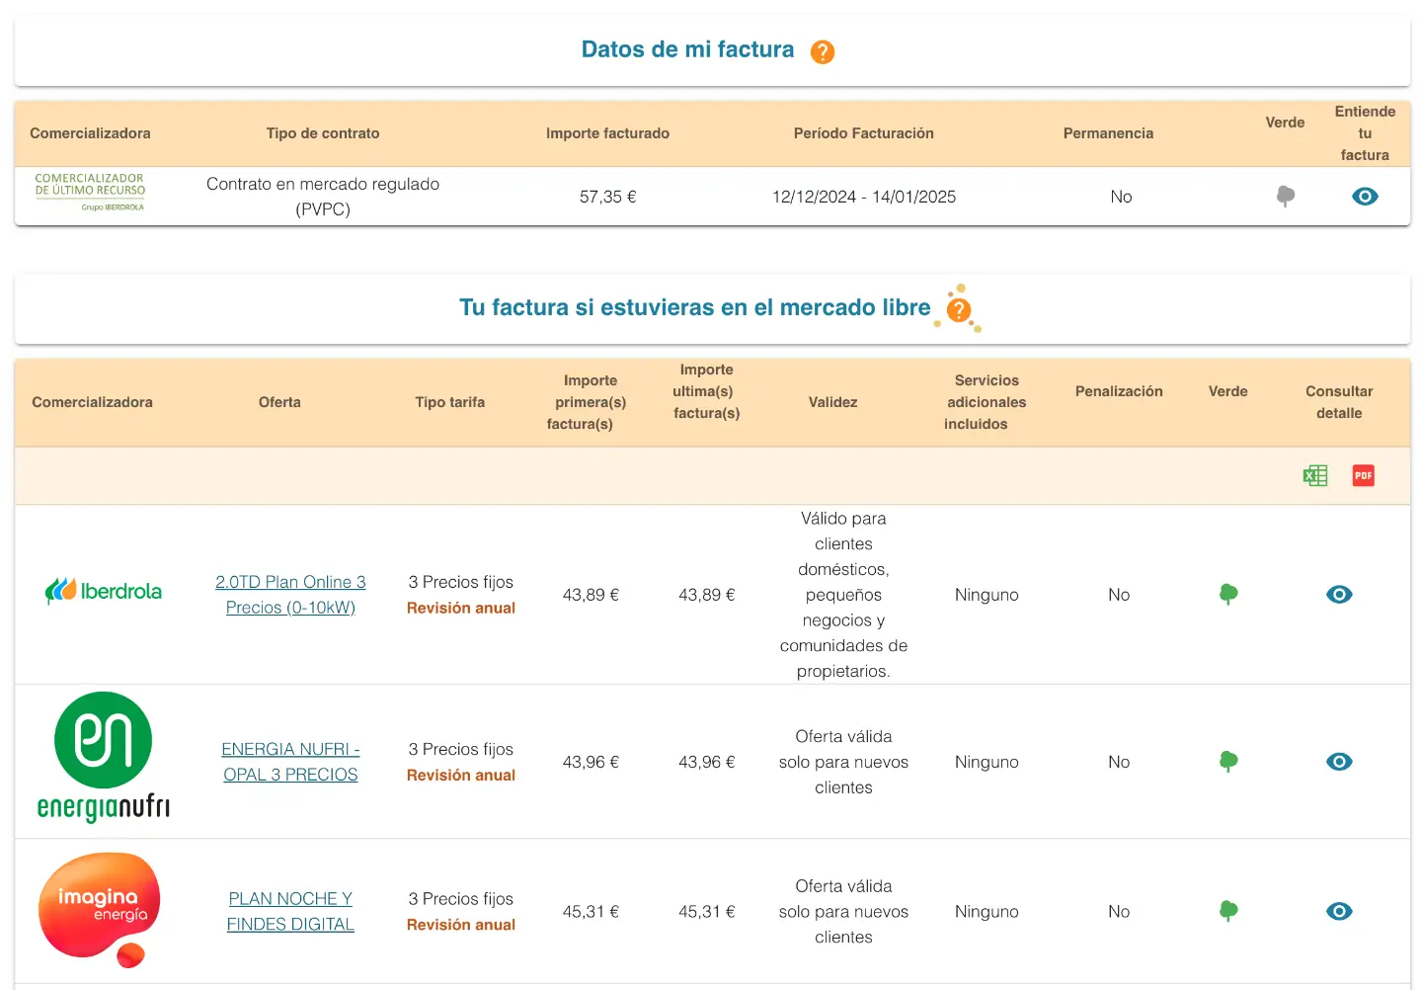
Task: Open help icon beside mercado libre heading
Action: pyautogui.click(x=958, y=309)
